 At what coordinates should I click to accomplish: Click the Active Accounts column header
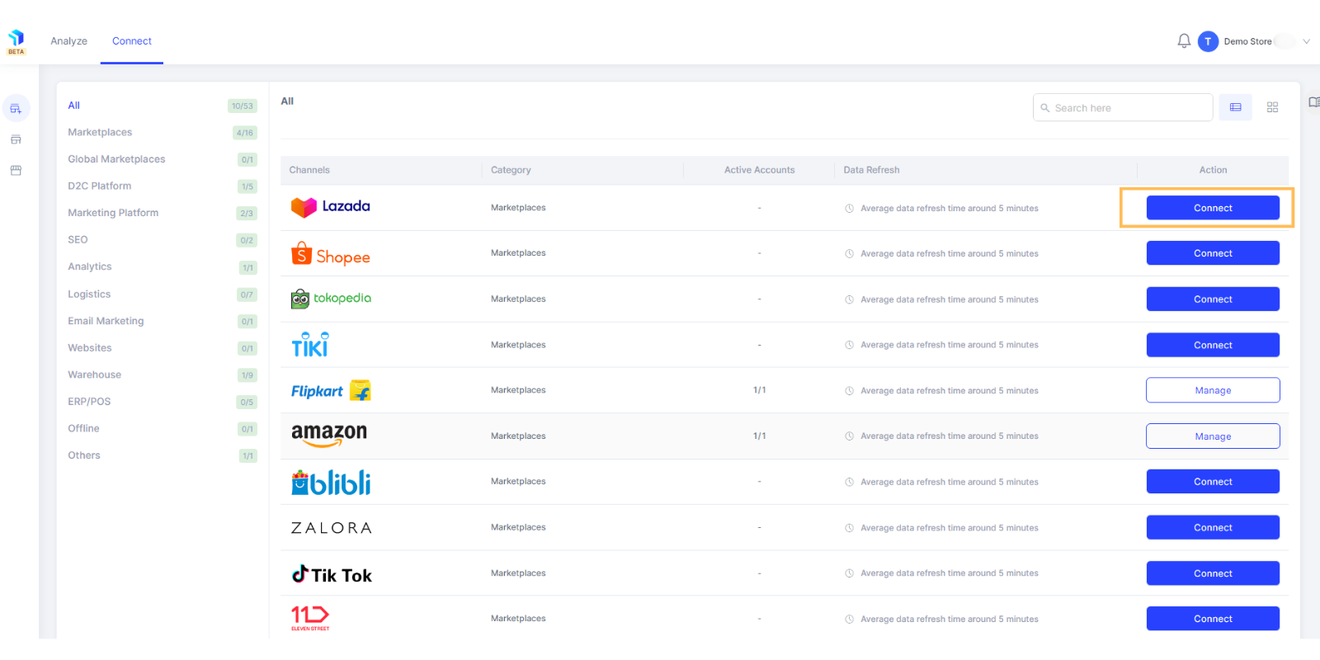click(759, 170)
